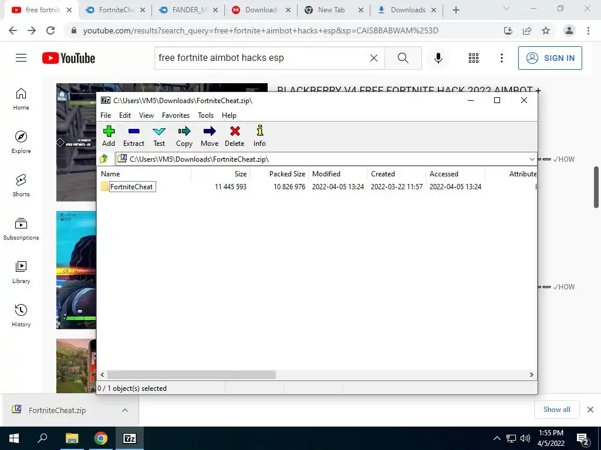Switch to the New Tab browser tab

click(x=334, y=10)
